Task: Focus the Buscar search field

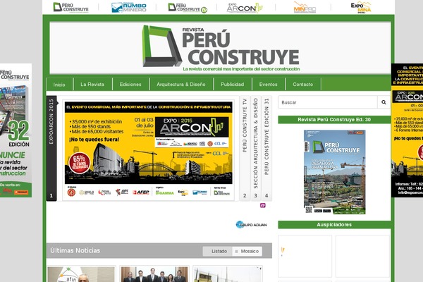Action: point(328,102)
